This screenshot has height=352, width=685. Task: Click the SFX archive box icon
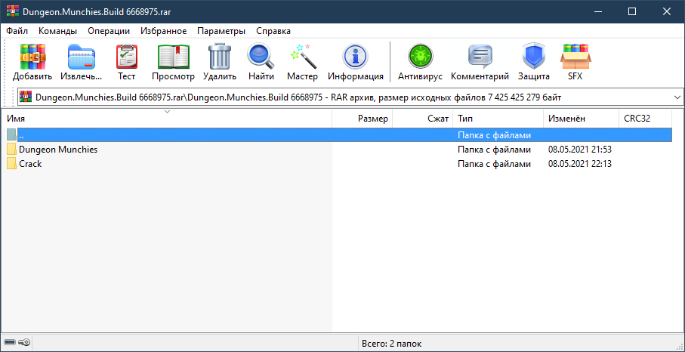coord(575,57)
